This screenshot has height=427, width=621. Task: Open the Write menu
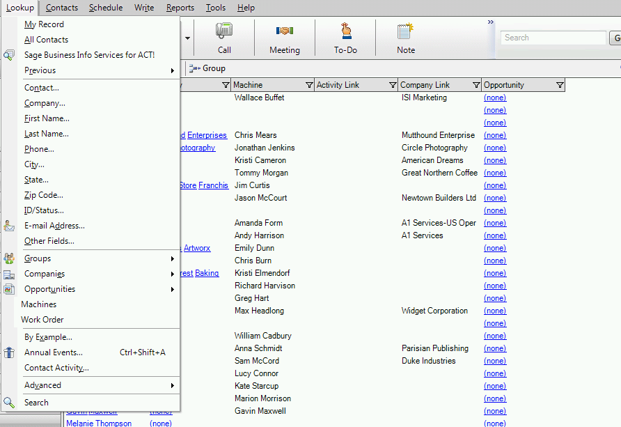[144, 8]
